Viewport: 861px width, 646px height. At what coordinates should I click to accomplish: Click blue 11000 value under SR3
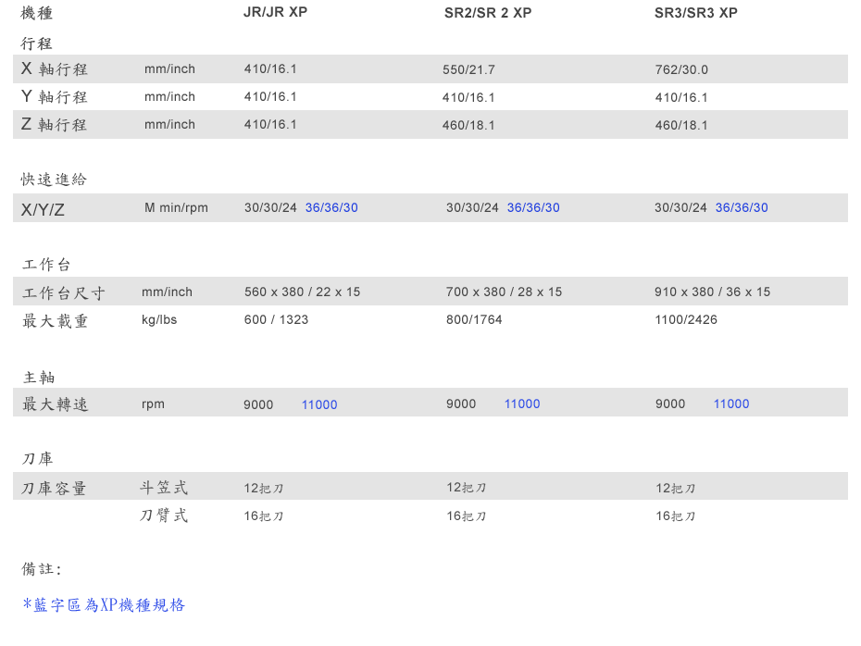[x=730, y=404]
